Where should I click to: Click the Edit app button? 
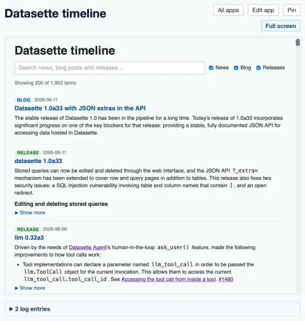click(263, 10)
